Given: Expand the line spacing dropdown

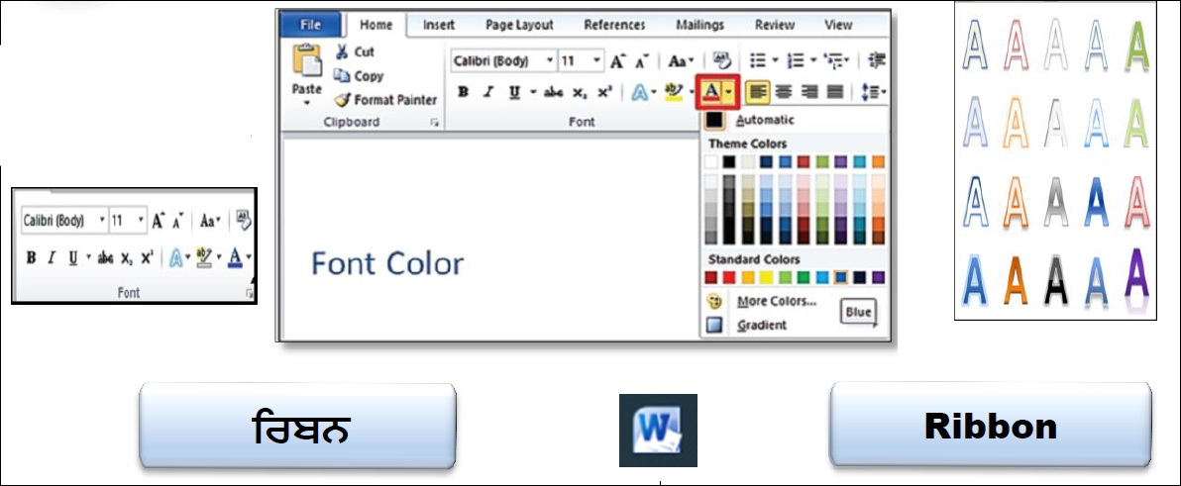Looking at the screenshot, I should pyautogui.click(x=873, y=92).
